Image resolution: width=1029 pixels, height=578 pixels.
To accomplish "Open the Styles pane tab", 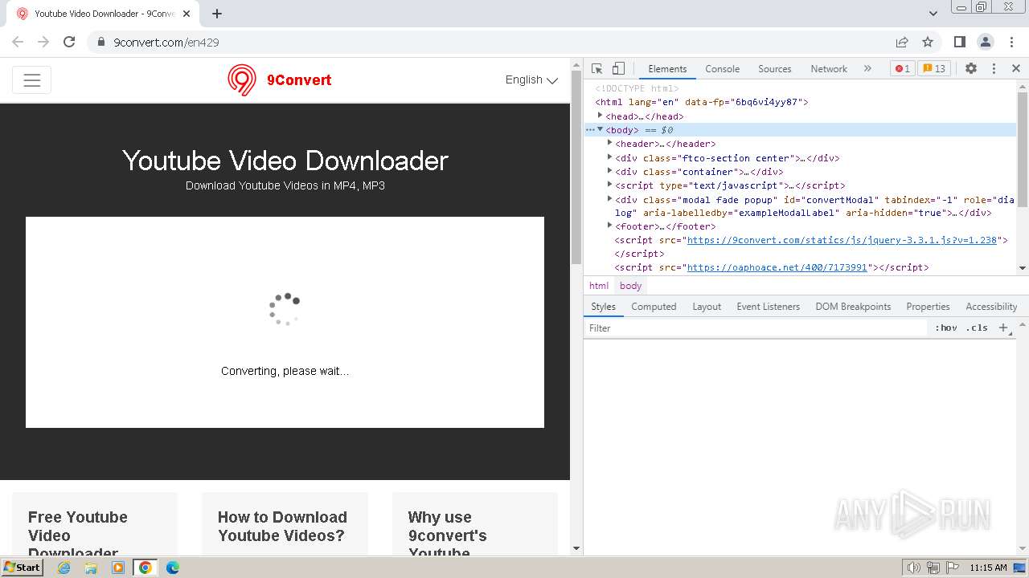I will tap(603, 307).
